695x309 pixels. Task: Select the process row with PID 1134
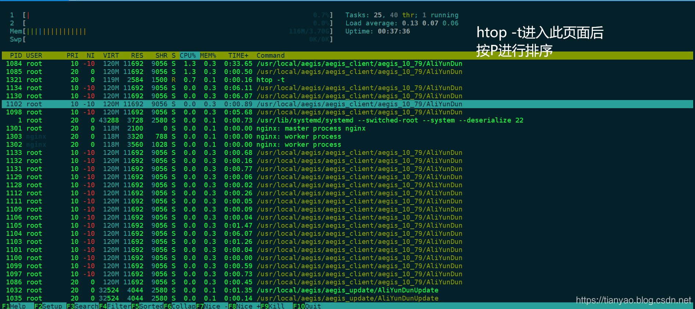(x=347, y=88)
